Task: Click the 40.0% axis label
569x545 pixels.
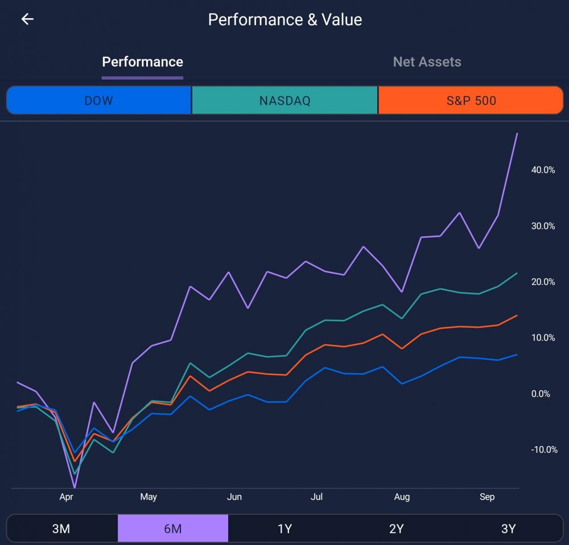Action: tap(543, 170)
